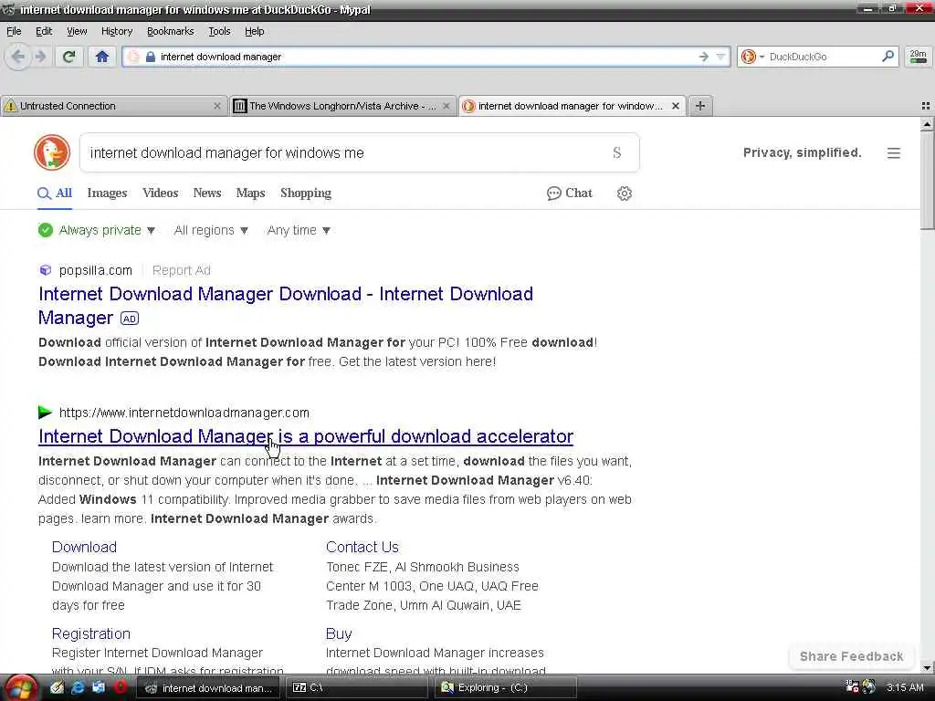Viewport: 935px width, 701px height.
Task: Switch to the 7z C:\ taskbar window
Action: [357, 687]
